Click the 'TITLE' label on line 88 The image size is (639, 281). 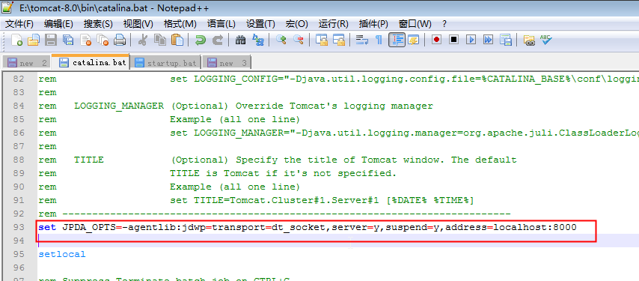click(x=89, y=160)
